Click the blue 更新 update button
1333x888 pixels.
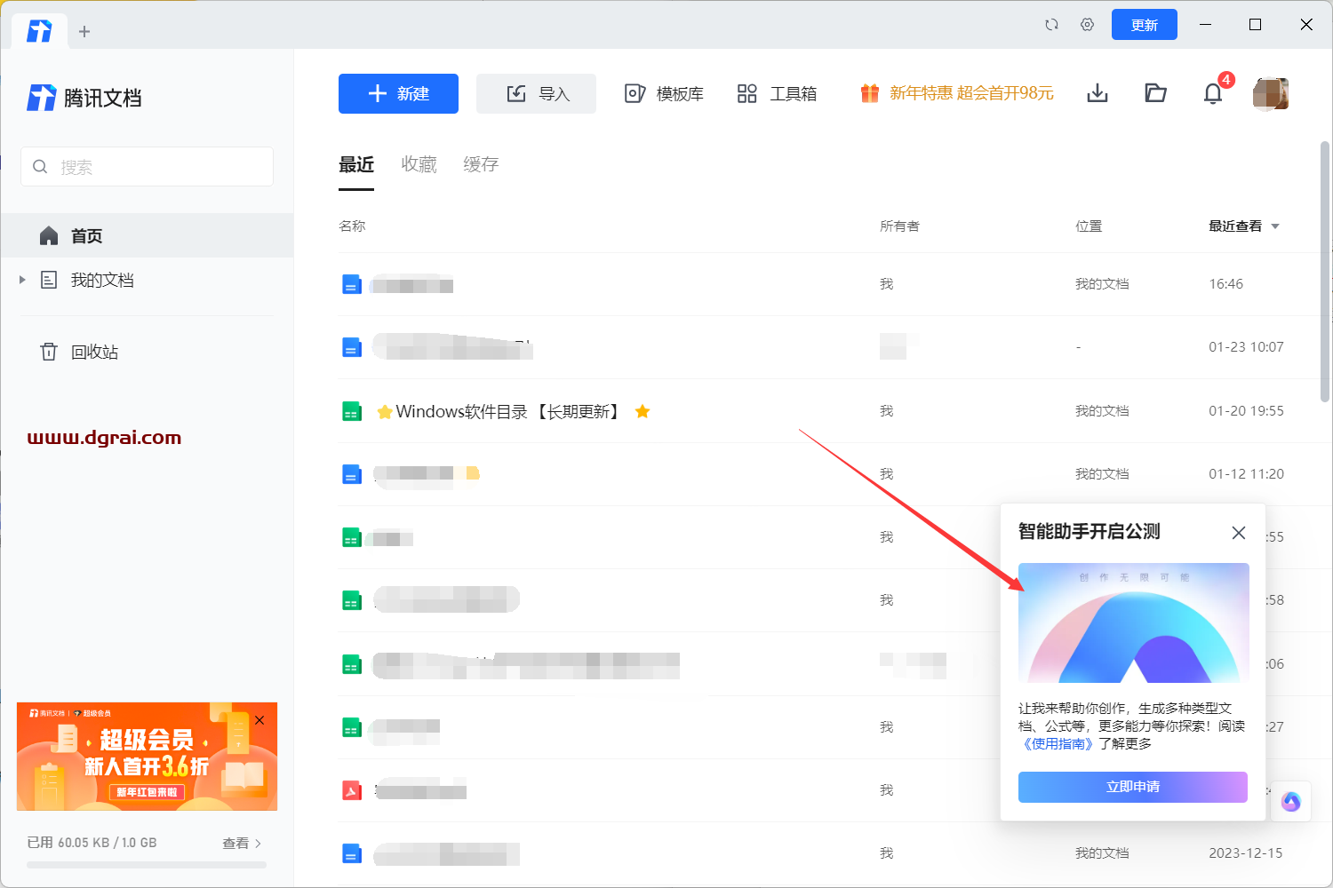[x=1145, y=25]
